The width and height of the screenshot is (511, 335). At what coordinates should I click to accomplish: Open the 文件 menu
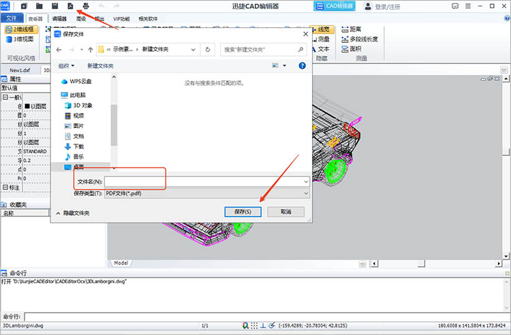pos(12,18)
